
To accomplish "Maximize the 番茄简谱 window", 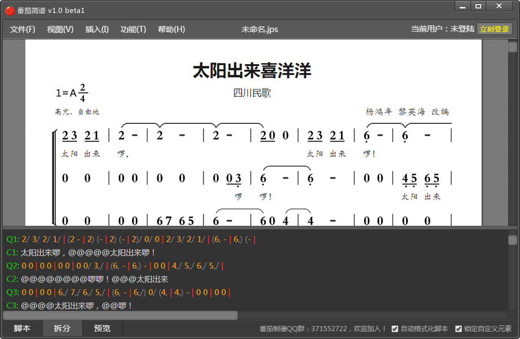I will pyautogui.click(x=478, y=6).
